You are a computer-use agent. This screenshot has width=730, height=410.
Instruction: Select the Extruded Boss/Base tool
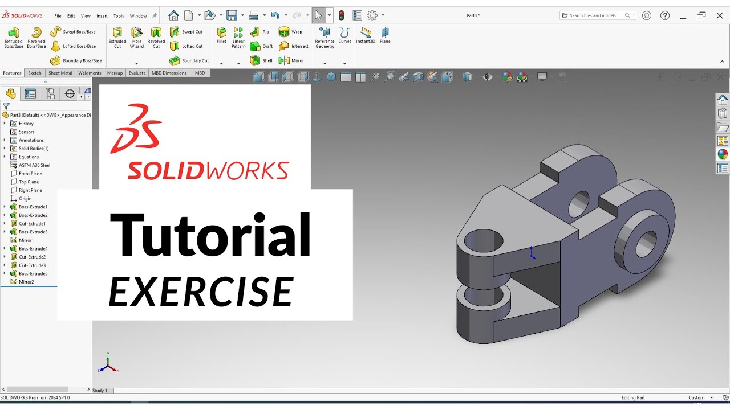pyautogui.click(x=13, y=38)
